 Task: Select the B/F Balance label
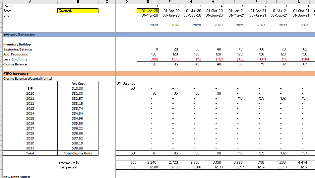coord(126,83)
